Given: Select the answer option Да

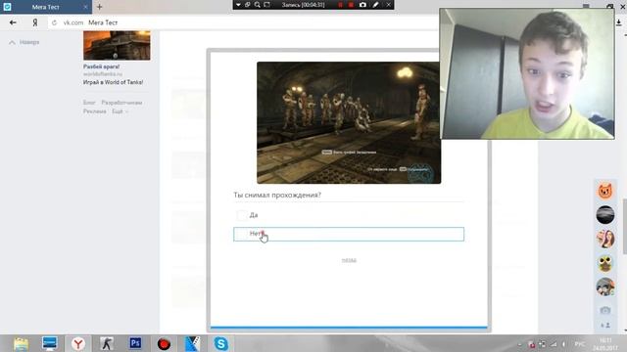Looking at the screenshot, I should tap(349, 215).
